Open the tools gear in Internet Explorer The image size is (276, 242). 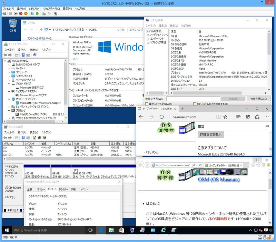[x=263, y=165]
